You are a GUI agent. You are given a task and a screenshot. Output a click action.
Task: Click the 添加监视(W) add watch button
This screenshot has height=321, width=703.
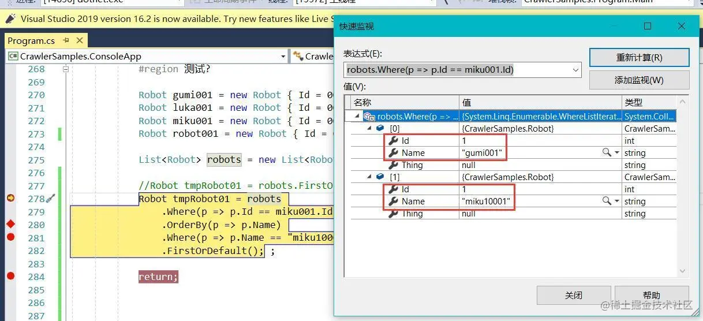point(639,80)
